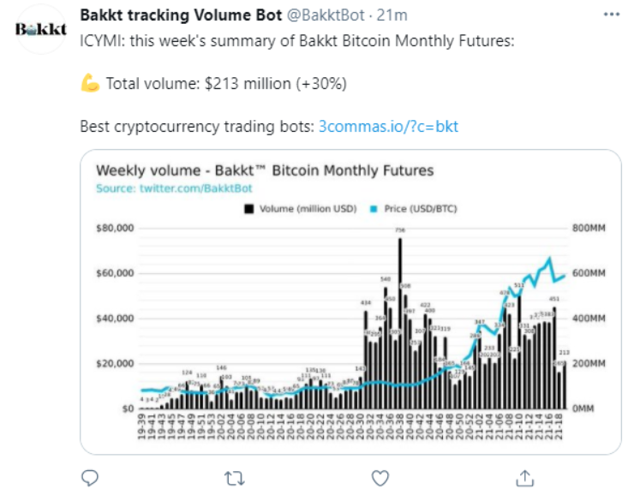Viewport: 628px width, 495px height.
Task: Follow the 3commas.io/?c=bkt link
Action: tap(388, 126)
